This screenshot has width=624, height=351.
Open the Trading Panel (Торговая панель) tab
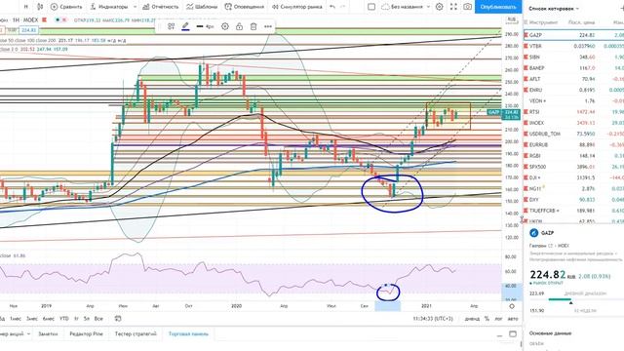tap(188, 333)
